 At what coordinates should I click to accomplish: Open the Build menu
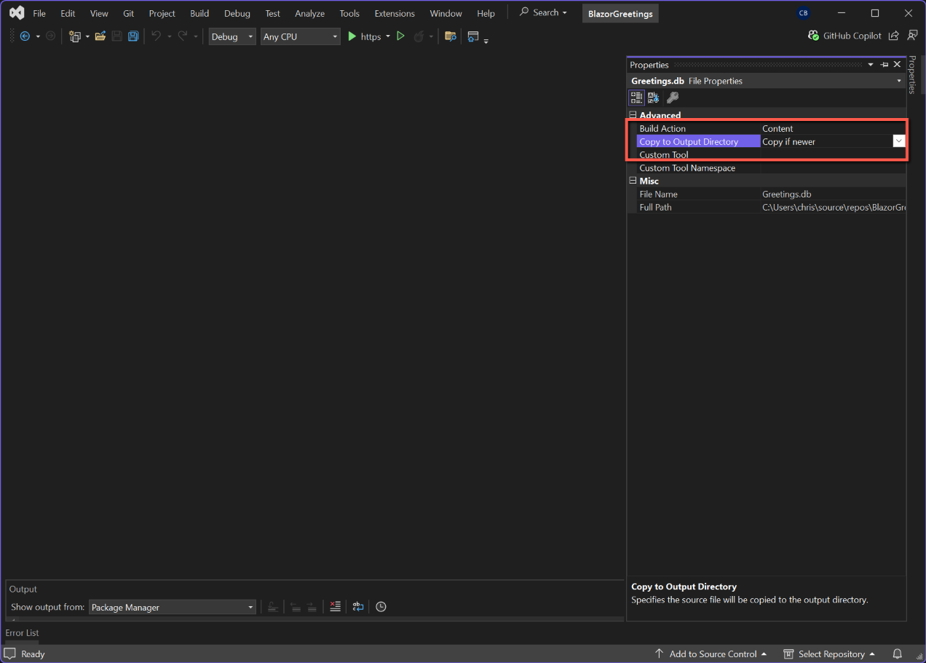[199, 13]
